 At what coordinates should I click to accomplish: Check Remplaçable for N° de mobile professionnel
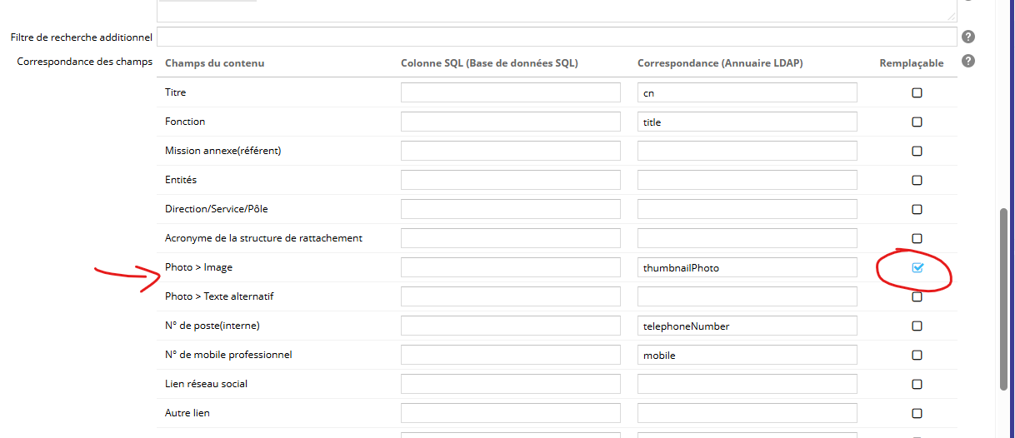pos(917,356)
